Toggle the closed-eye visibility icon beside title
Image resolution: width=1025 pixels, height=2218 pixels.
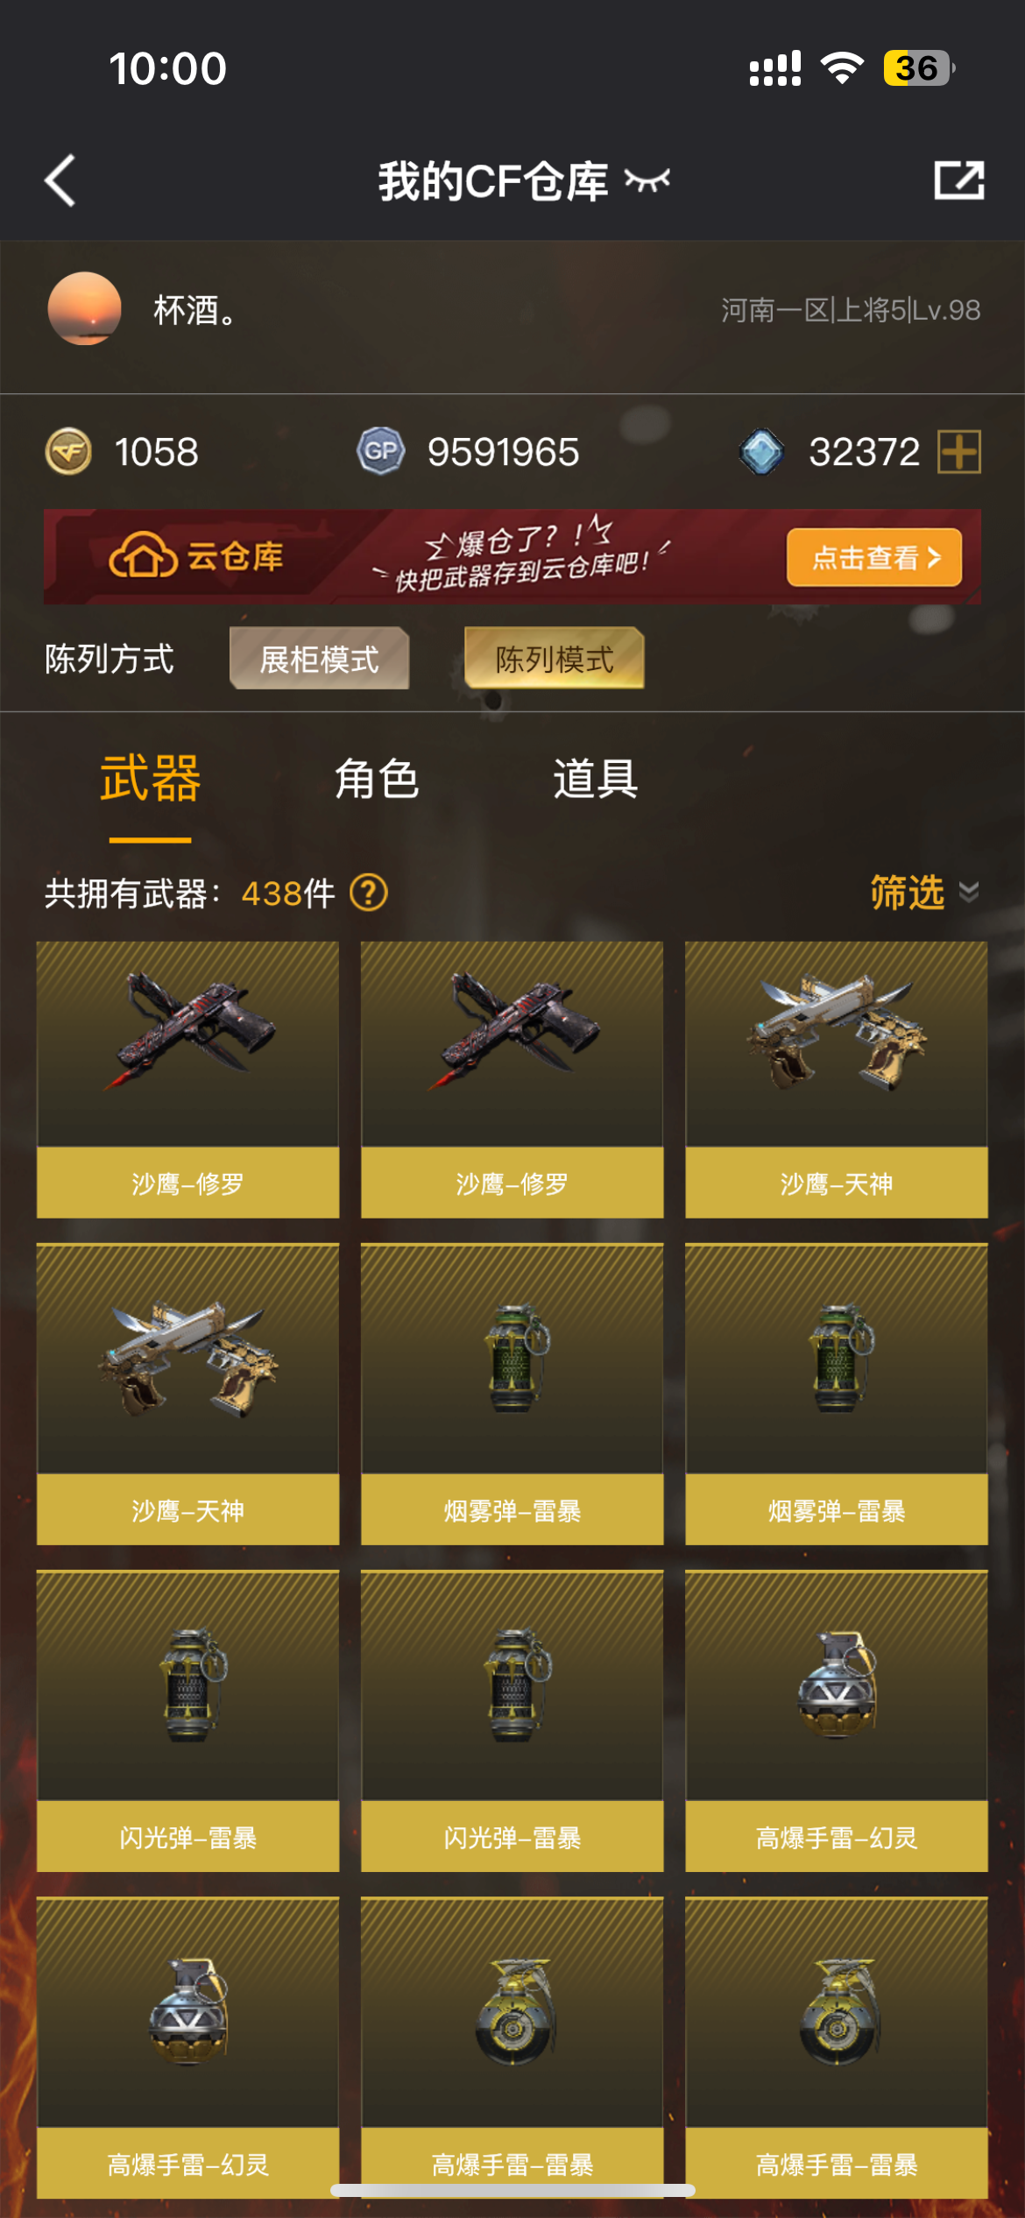(x=647, y=180)
